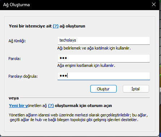Click the Oluştur button
The width and height of the screenshot is (161, 137).
tap(103, 89)
